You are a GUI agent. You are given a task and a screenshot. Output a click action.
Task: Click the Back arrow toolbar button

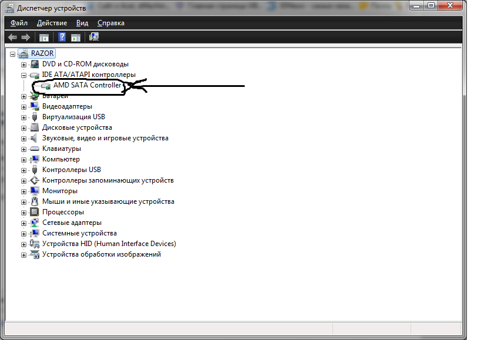[12, 38]
